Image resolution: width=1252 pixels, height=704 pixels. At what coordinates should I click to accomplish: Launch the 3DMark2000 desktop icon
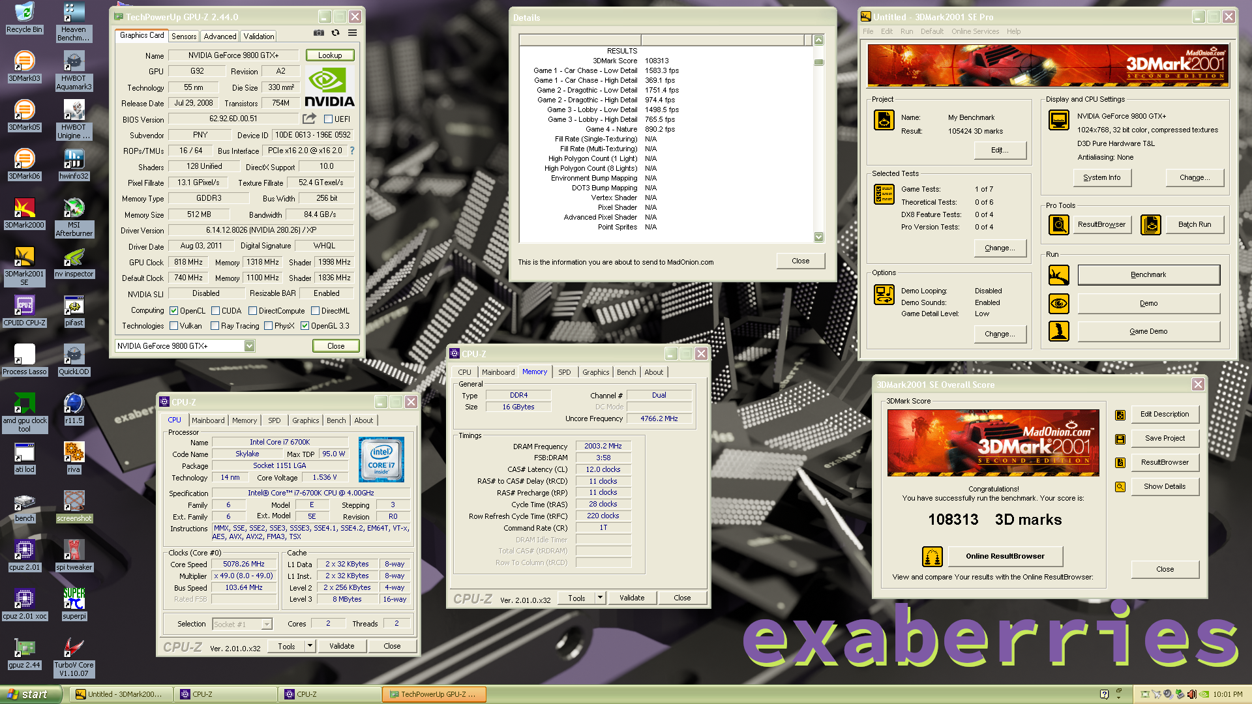(x=24, y=213)
